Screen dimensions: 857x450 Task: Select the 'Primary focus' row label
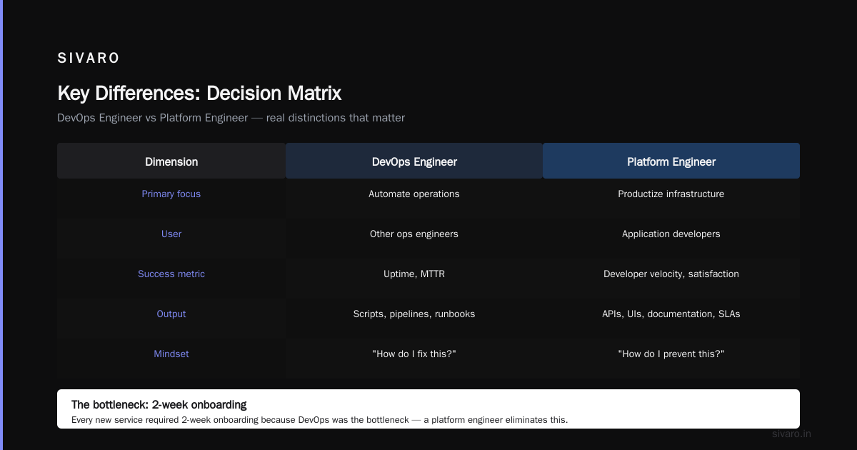pos(171,194)
